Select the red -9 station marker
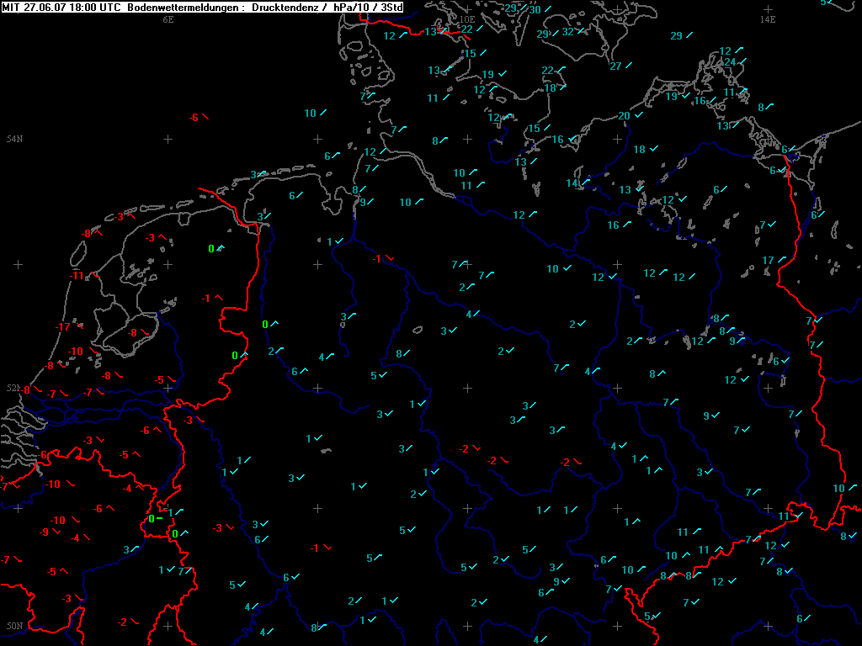Viewport: 862px width, 646px height. (45, 532)
